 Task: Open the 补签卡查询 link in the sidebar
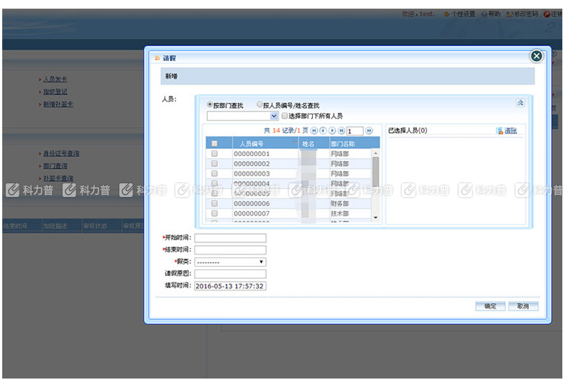coord(58,178)
